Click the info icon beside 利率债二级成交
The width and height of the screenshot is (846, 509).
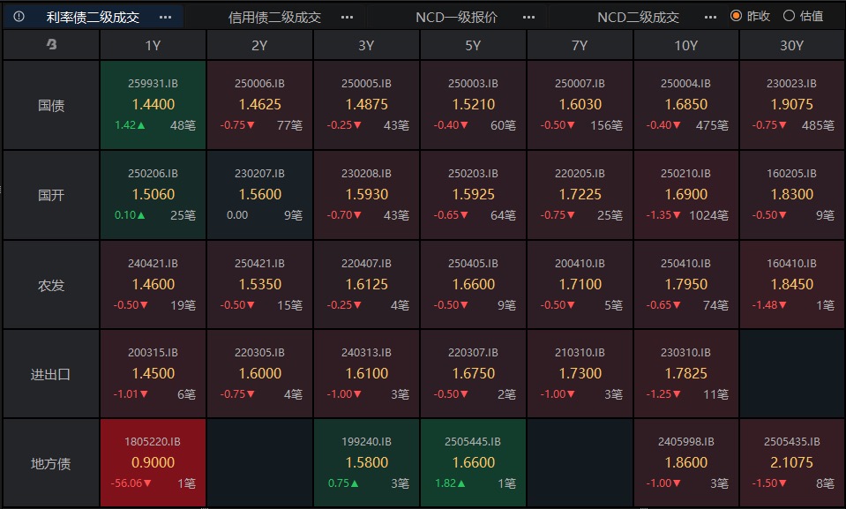[19, 17]
